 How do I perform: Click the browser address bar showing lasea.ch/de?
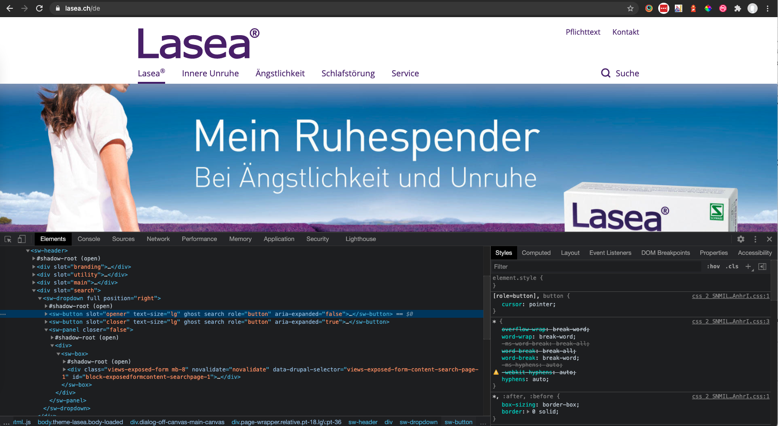coord(342,8)
